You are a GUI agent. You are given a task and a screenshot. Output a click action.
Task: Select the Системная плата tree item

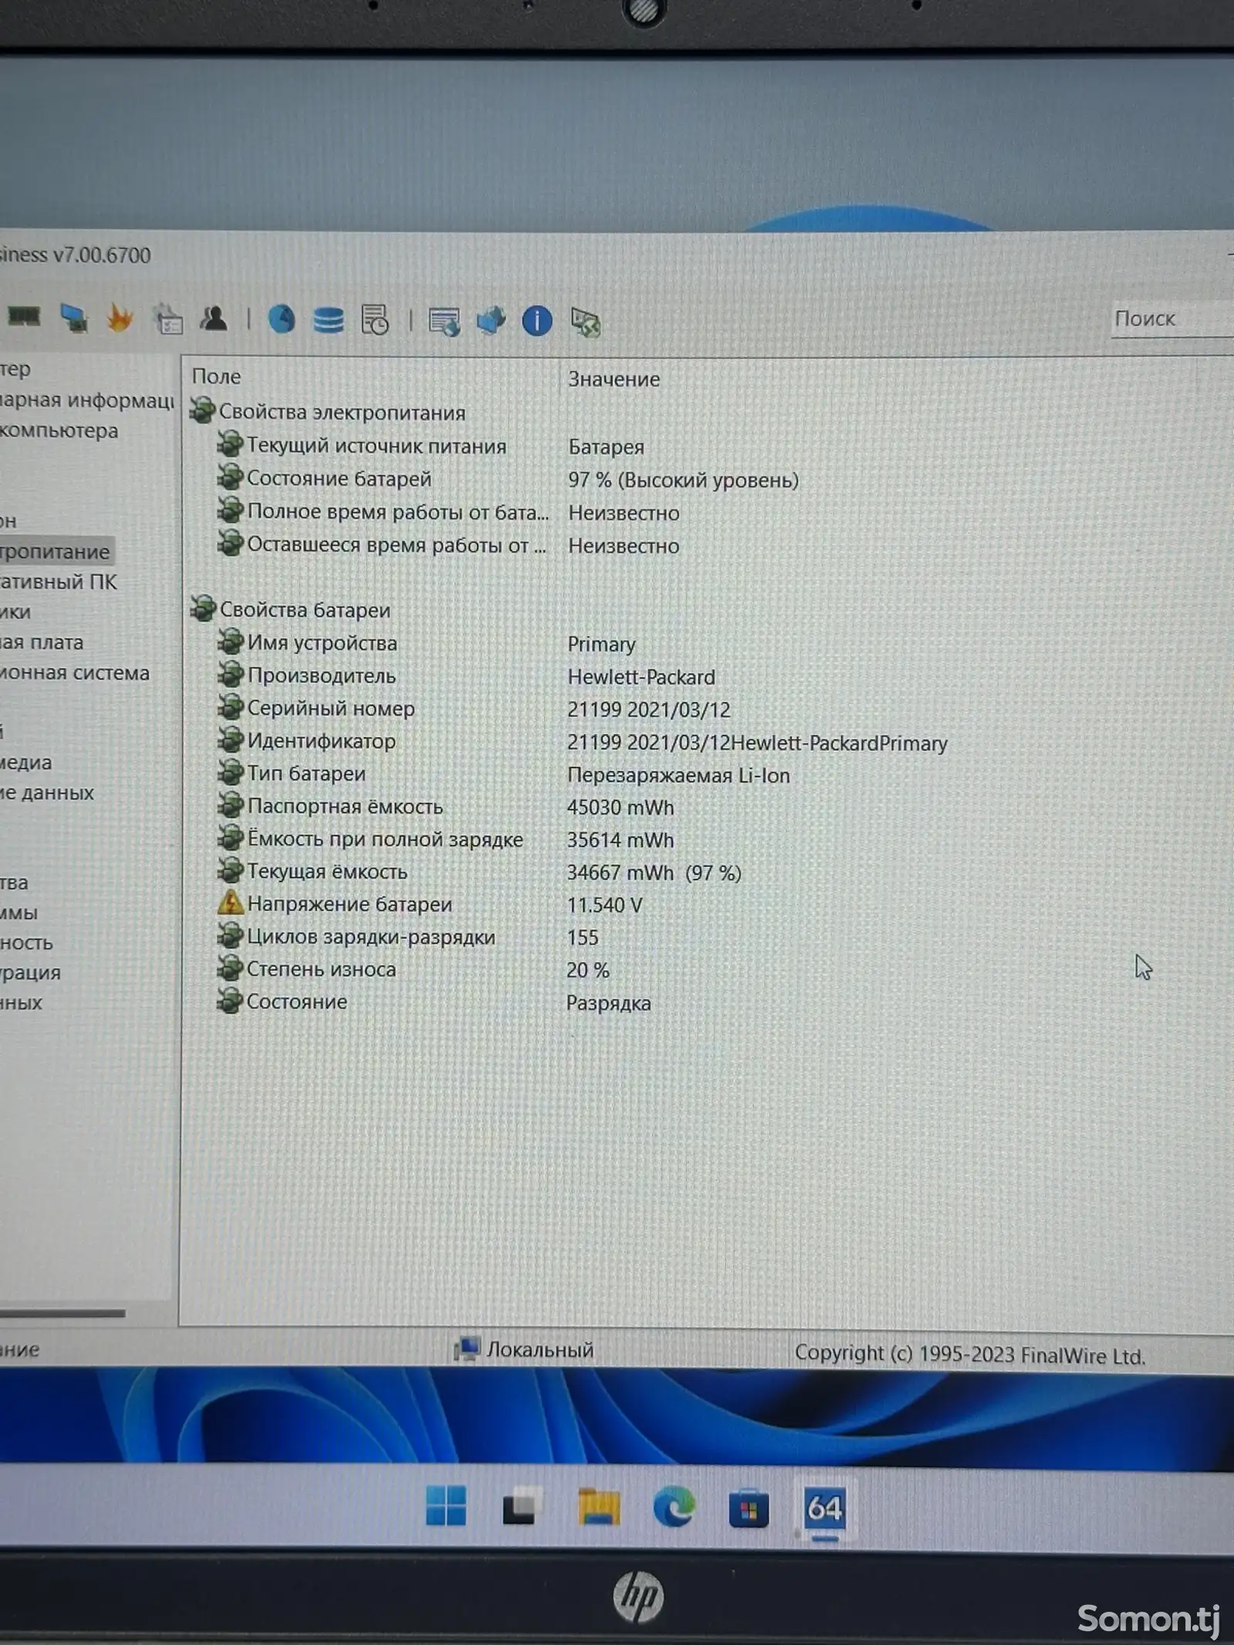[42, 642]
